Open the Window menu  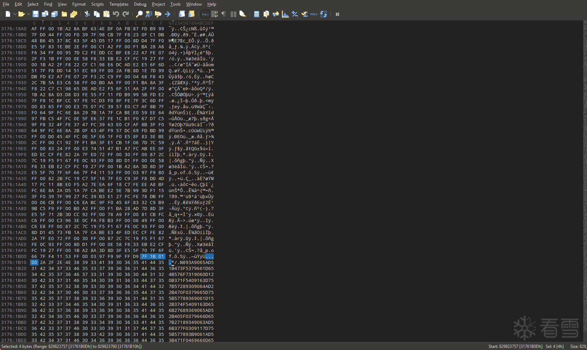[194, 4]
